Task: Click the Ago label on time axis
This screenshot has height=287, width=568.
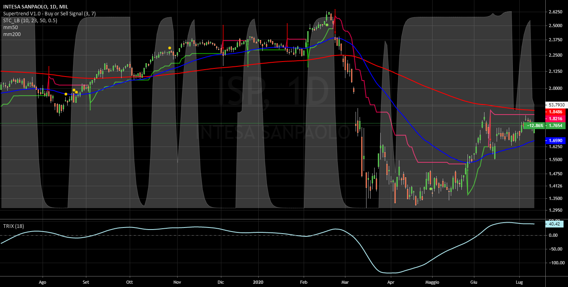Action: tap(42, 282)
